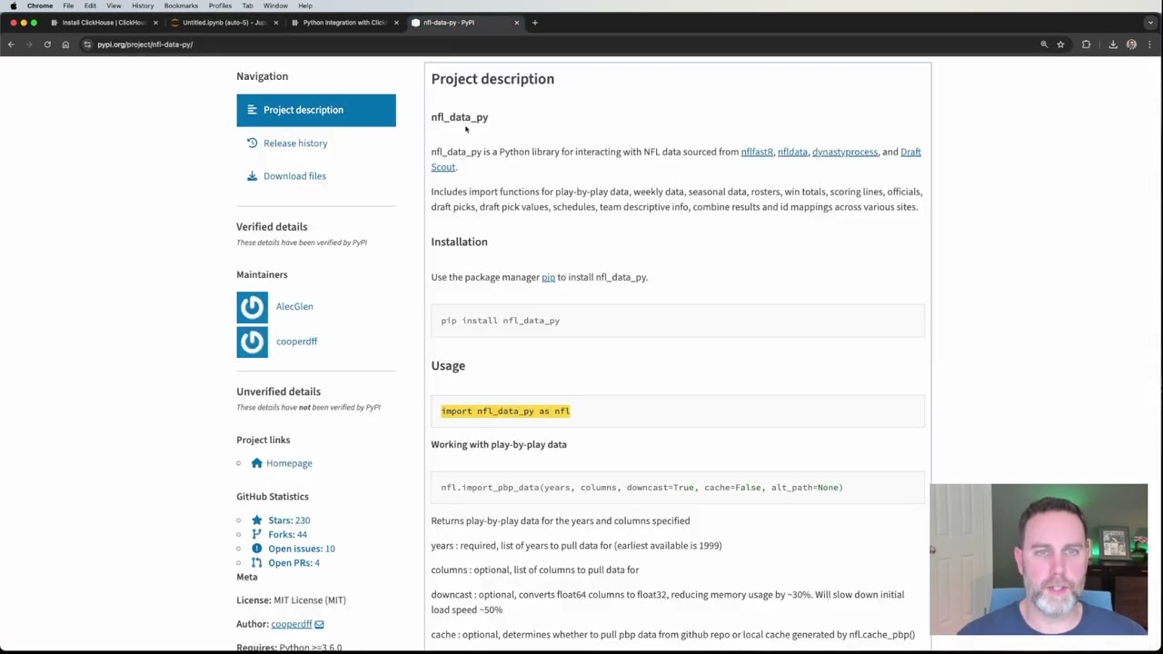The height and width of the screenshot is (654, 1163).
Task: Open the Chrome extensions puzzle icon
Action: click(1086, 45)
